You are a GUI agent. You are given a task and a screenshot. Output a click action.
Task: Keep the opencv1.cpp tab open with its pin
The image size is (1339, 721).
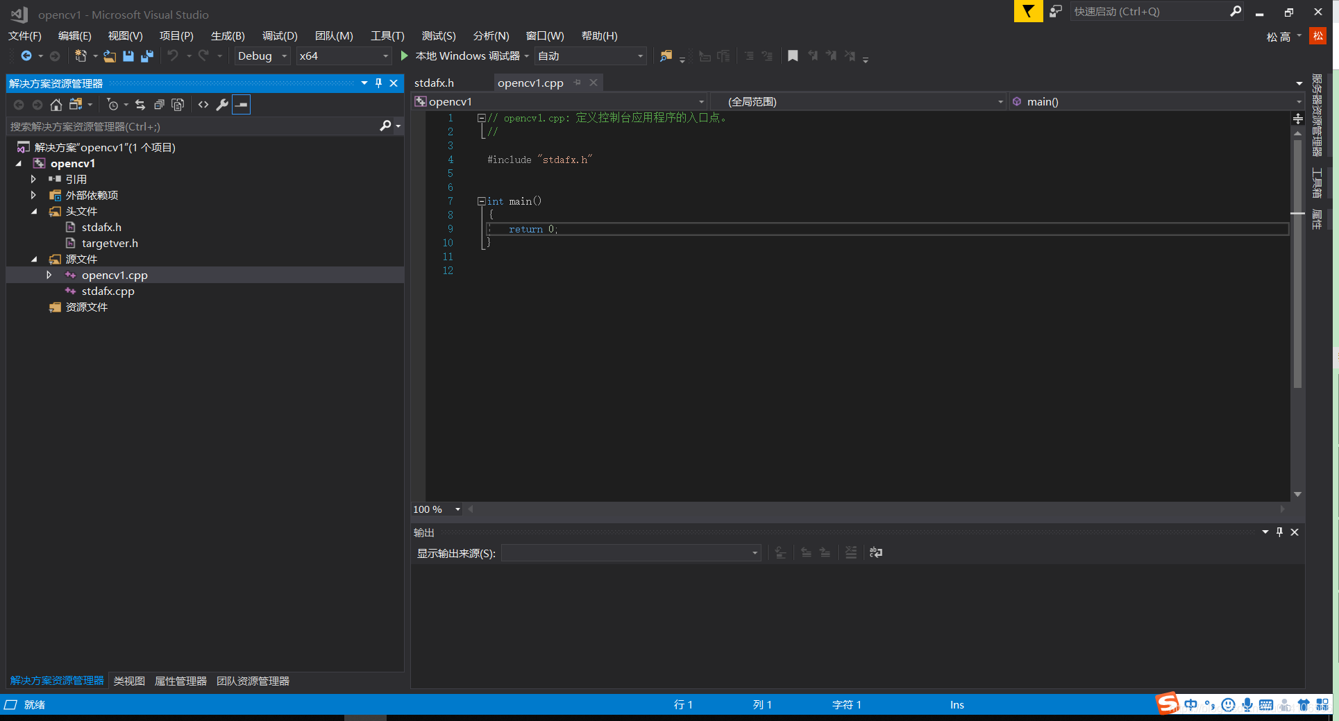pos(578,83)
